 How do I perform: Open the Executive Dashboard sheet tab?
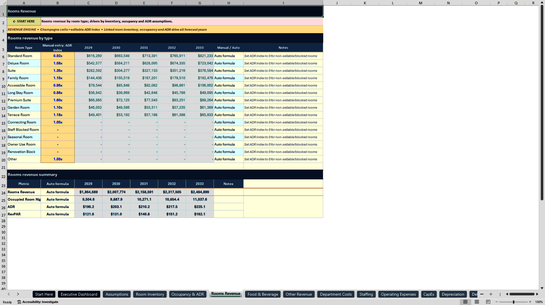tap(79, 294)
